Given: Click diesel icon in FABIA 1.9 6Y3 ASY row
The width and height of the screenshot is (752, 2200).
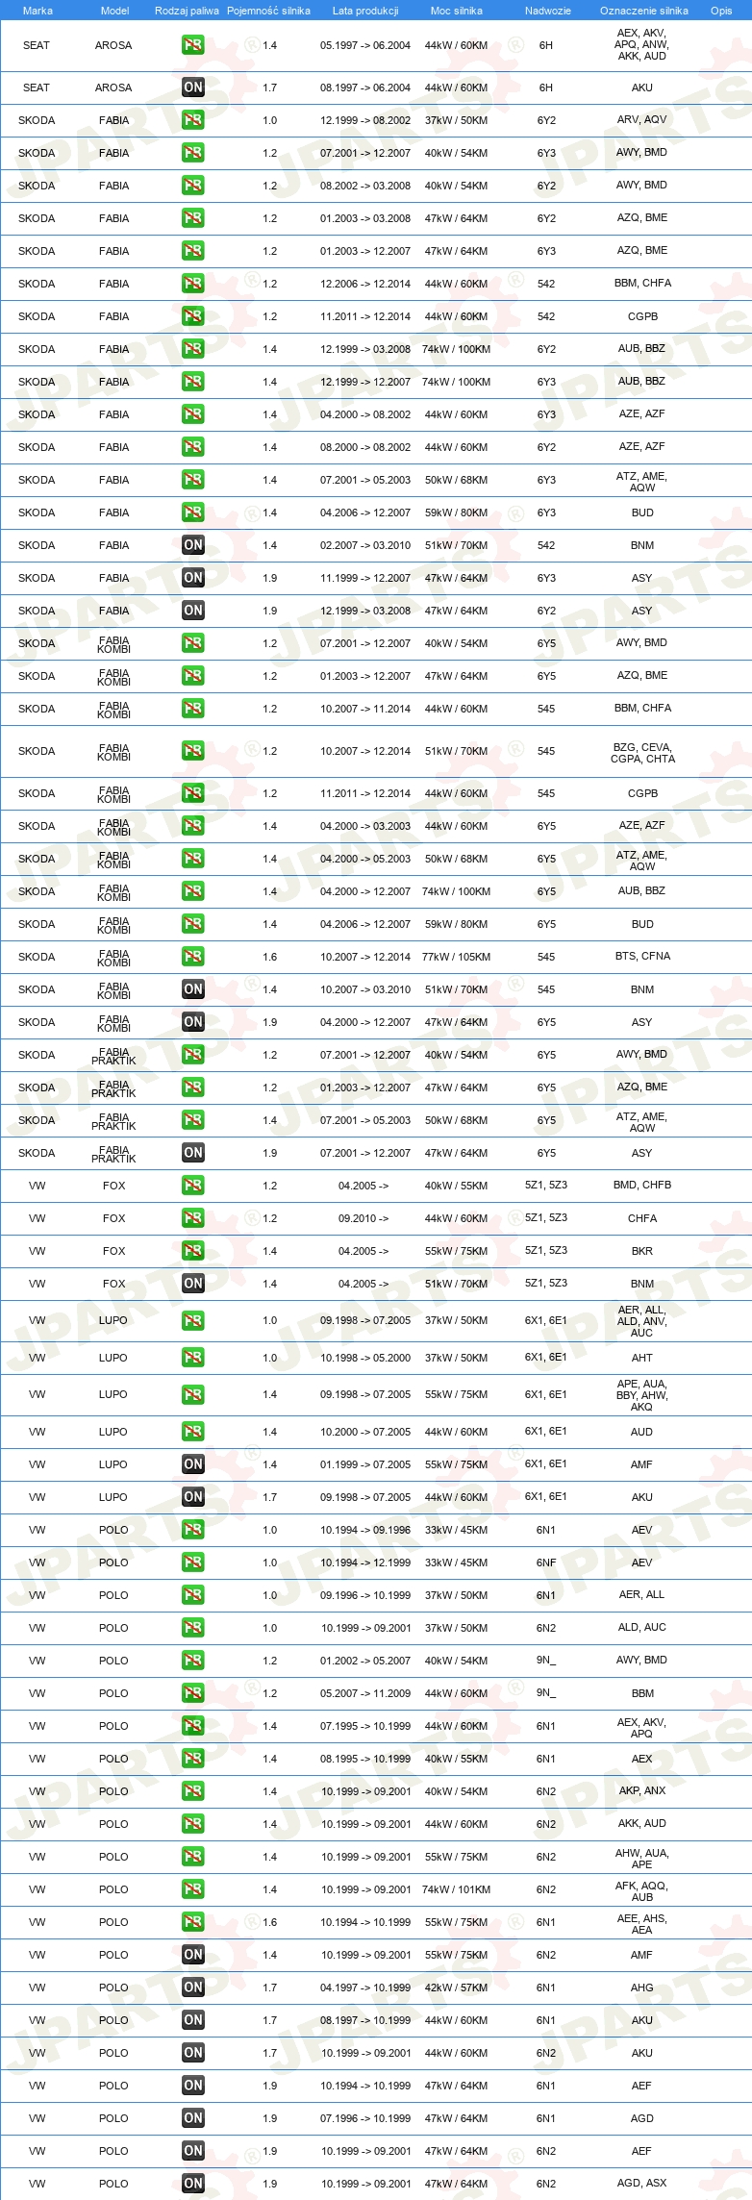Looking at the screenshot, I should 193,578.
